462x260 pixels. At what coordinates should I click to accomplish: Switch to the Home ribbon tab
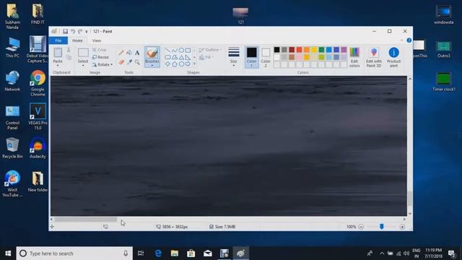point(77,40)
